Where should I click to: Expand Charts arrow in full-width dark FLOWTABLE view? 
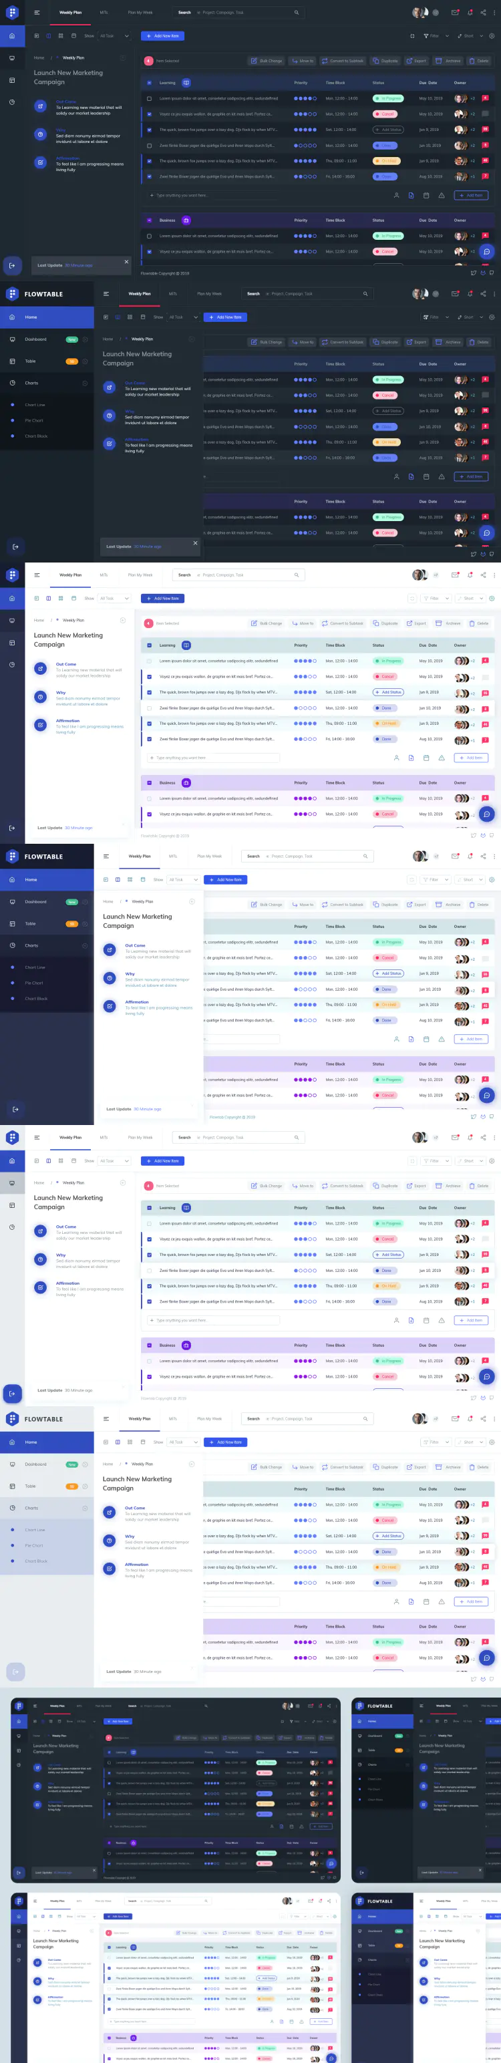(x=85, y=383)
